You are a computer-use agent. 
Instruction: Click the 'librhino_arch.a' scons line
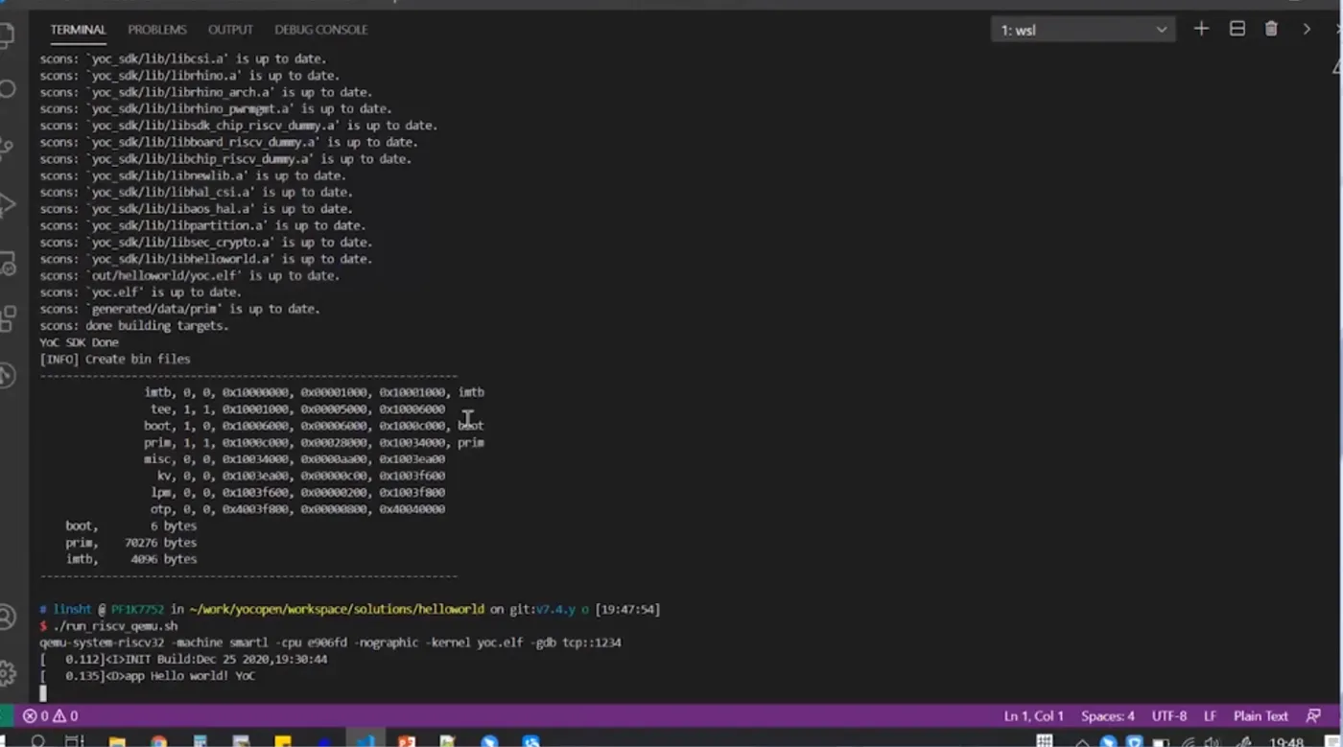(x=205, y=92)
